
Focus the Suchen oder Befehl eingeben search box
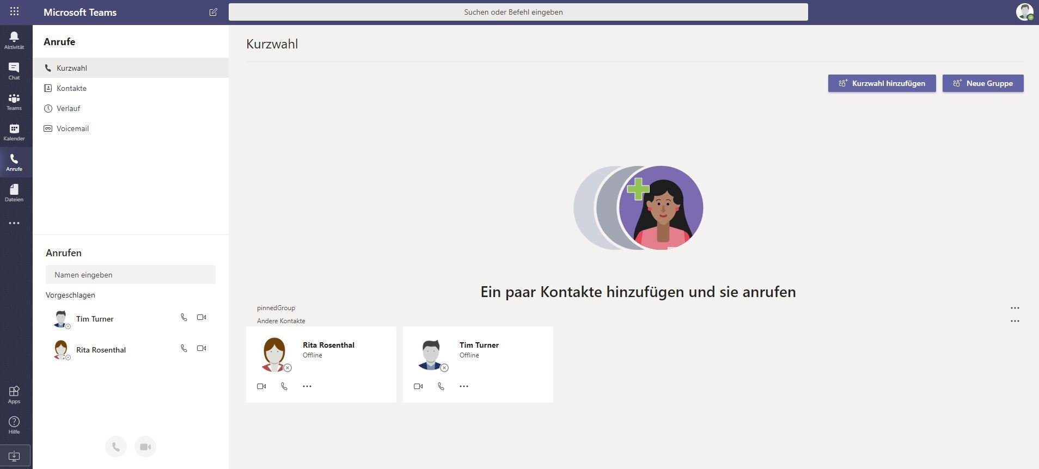(x=518, y=12)
